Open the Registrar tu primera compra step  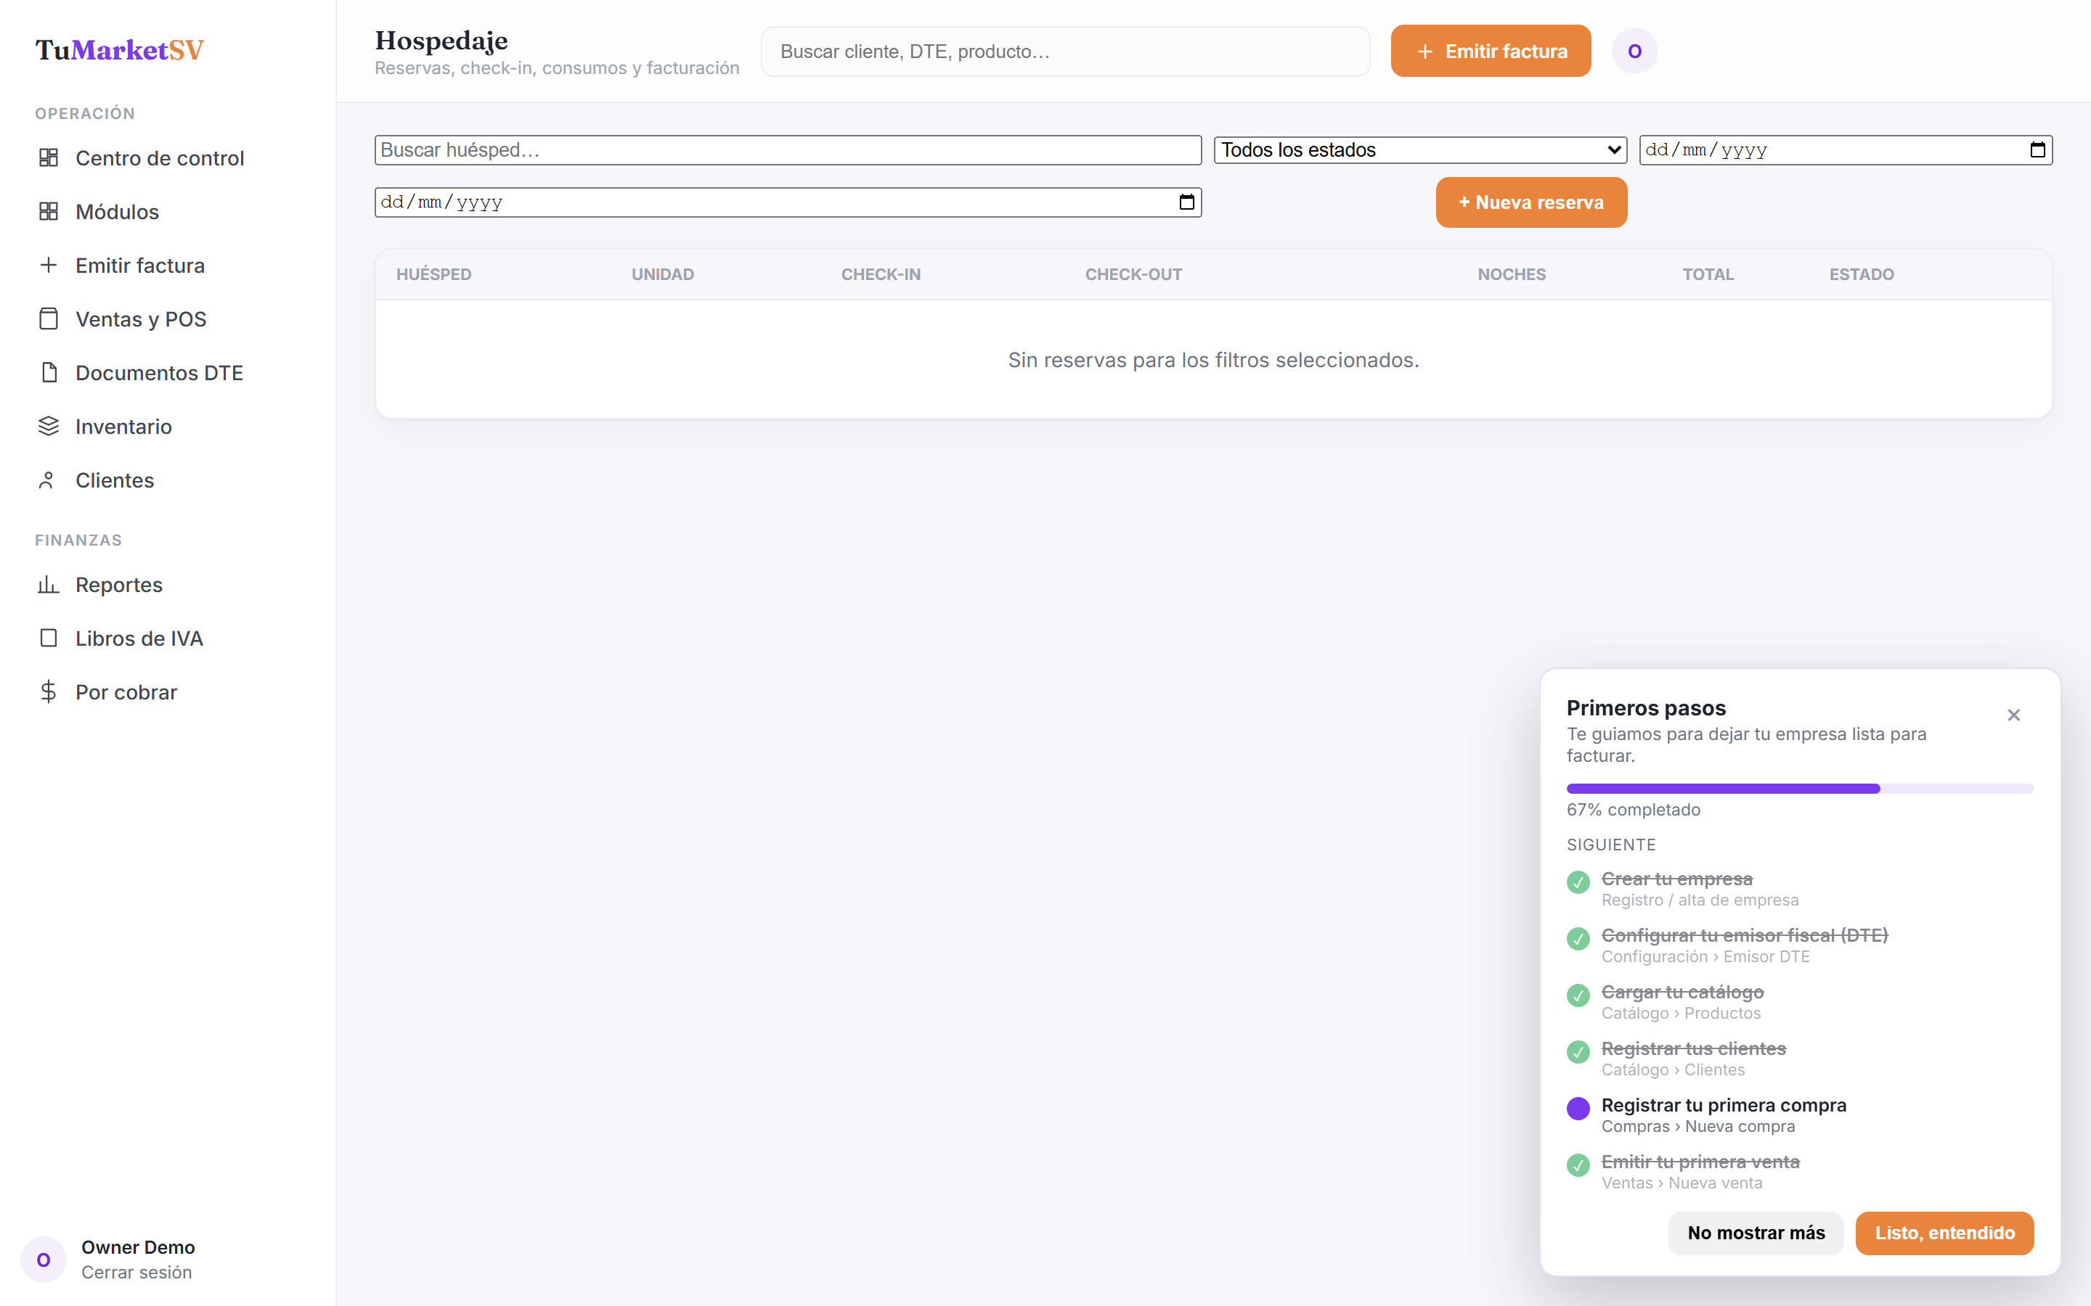coord(1724,1115)
